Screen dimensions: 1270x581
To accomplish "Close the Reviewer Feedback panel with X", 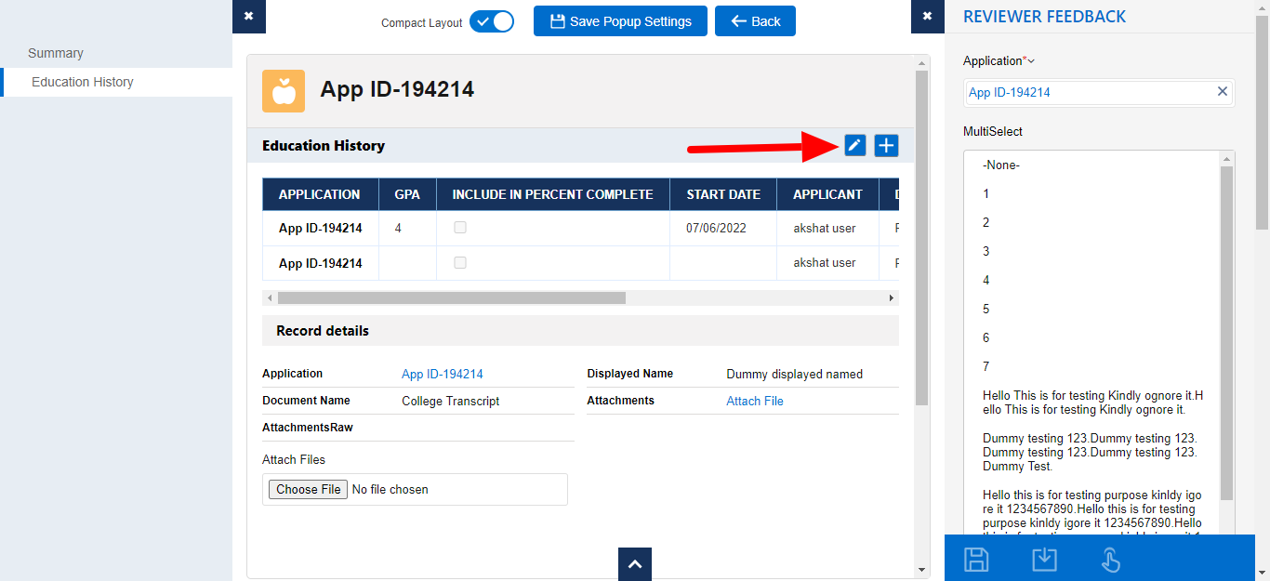I will pos(927,17).
